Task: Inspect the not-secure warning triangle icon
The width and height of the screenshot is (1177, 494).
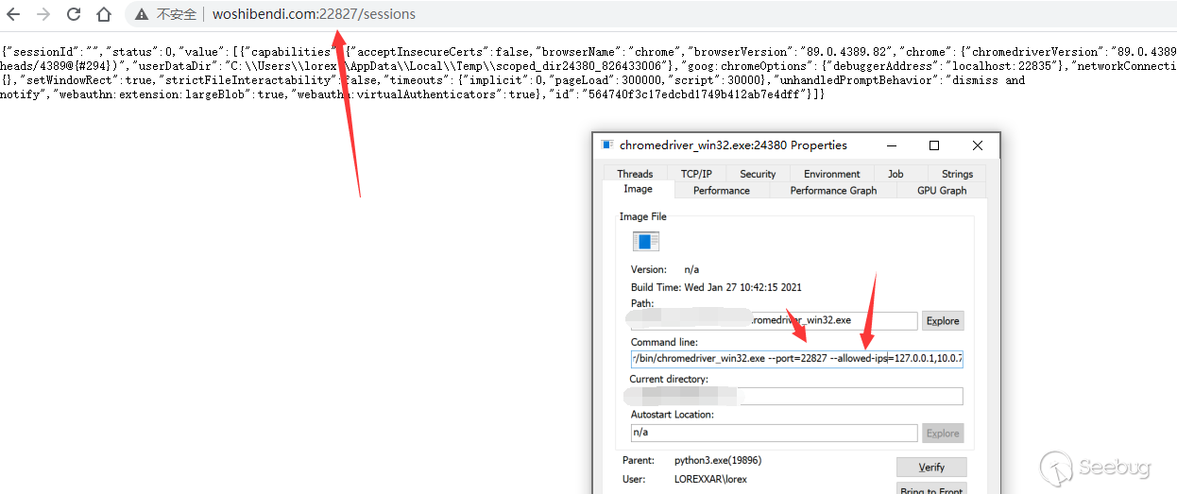Action: click(142, 14)
